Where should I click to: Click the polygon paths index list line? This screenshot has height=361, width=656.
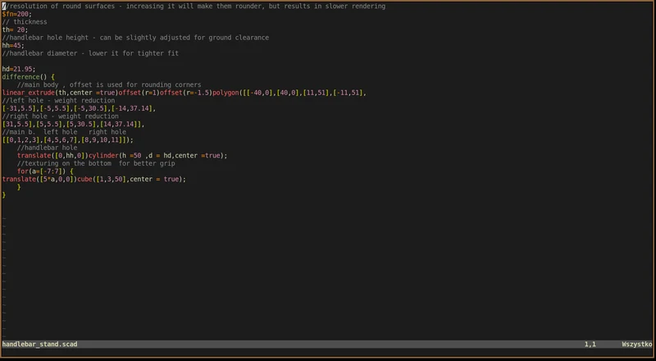[x=68, y=139]
